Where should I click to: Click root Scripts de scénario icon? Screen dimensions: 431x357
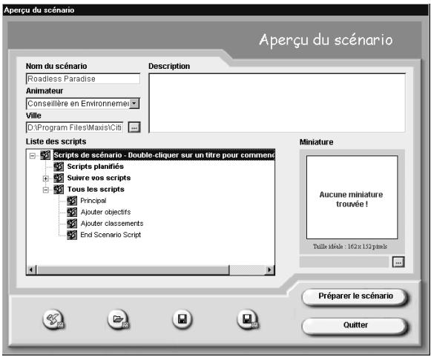[x=45, y=155]
